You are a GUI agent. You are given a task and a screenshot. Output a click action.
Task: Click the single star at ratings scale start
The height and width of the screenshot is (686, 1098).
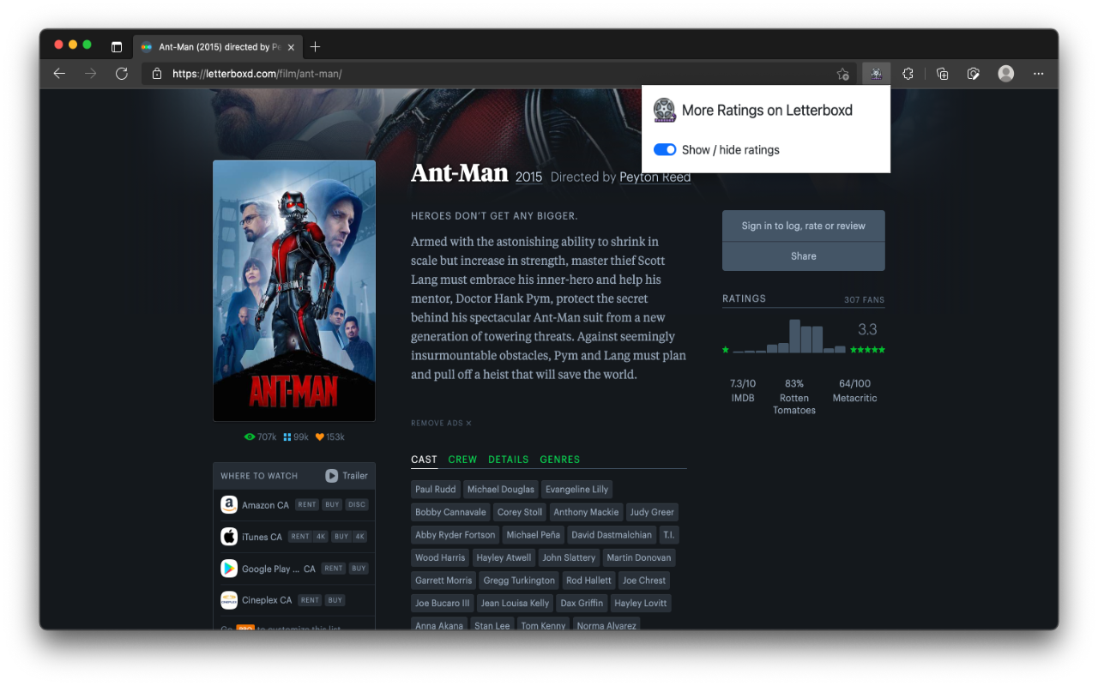point(726,350)
